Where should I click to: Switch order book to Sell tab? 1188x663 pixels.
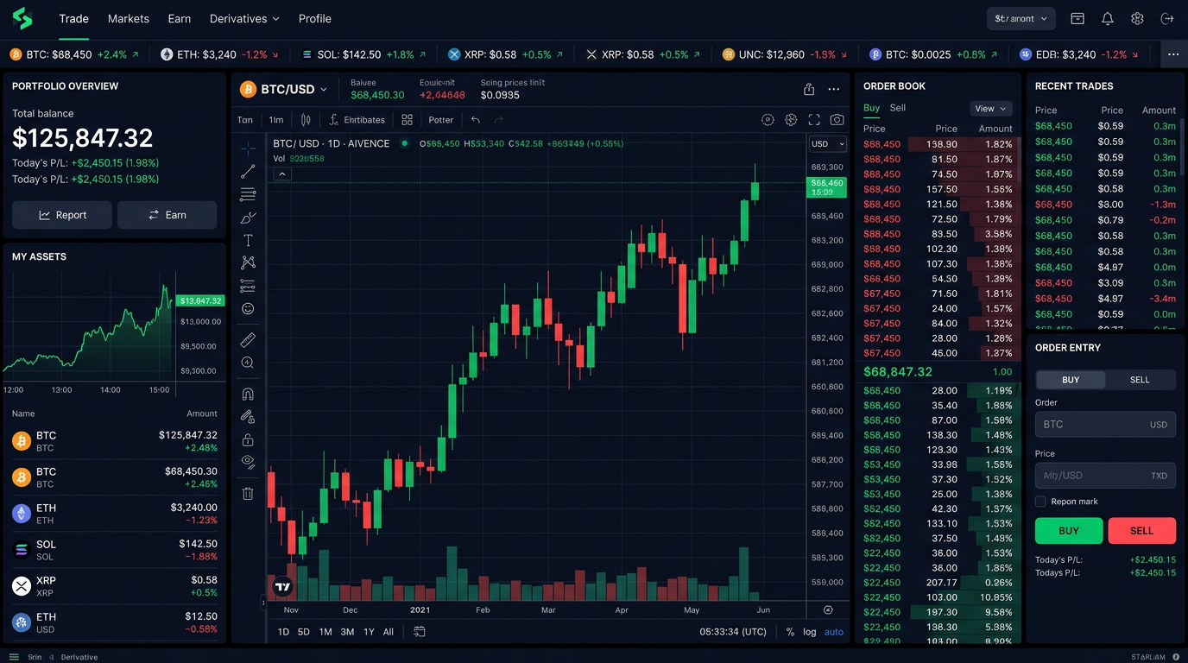898,108
